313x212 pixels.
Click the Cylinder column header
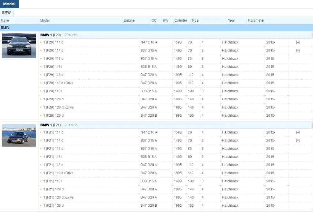click(181, 20)
